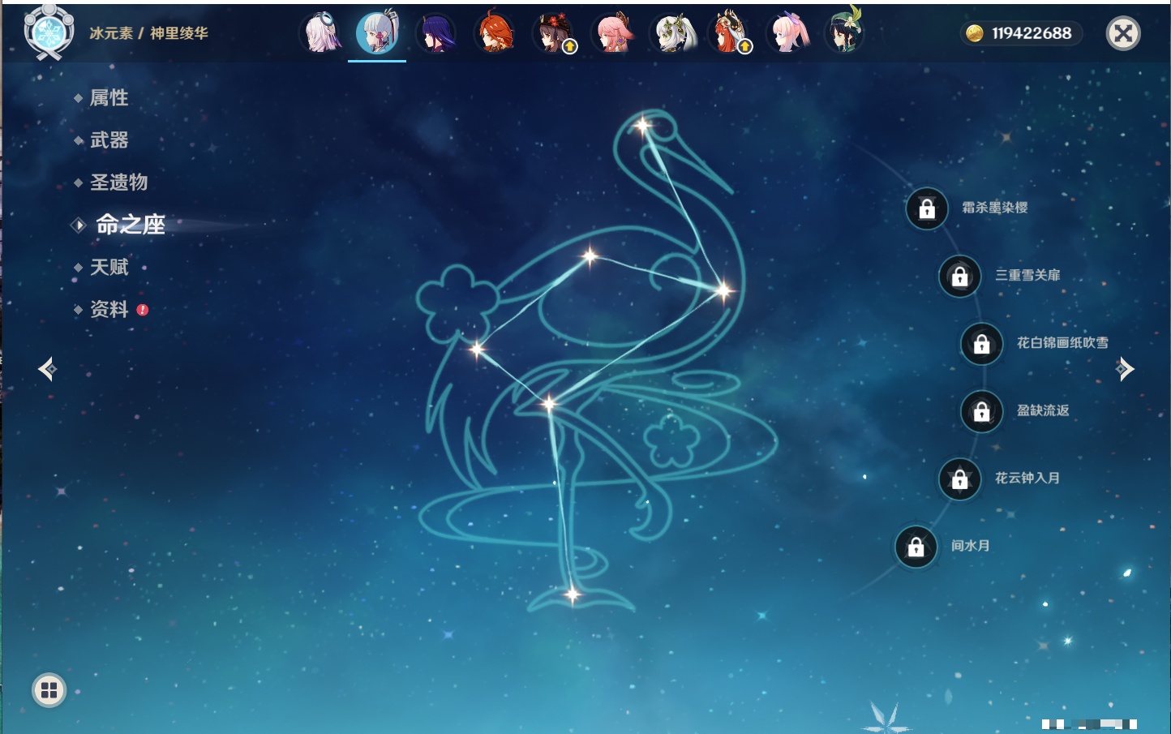Switch to the pink-haired Kokomi portrait

pyautogui.click(x=787, y=33)
